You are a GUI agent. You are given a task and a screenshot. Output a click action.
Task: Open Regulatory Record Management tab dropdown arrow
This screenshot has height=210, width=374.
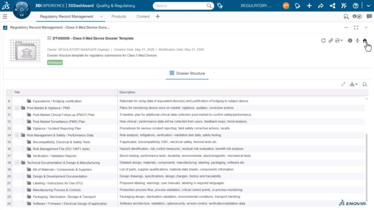(x=101, y=17)
